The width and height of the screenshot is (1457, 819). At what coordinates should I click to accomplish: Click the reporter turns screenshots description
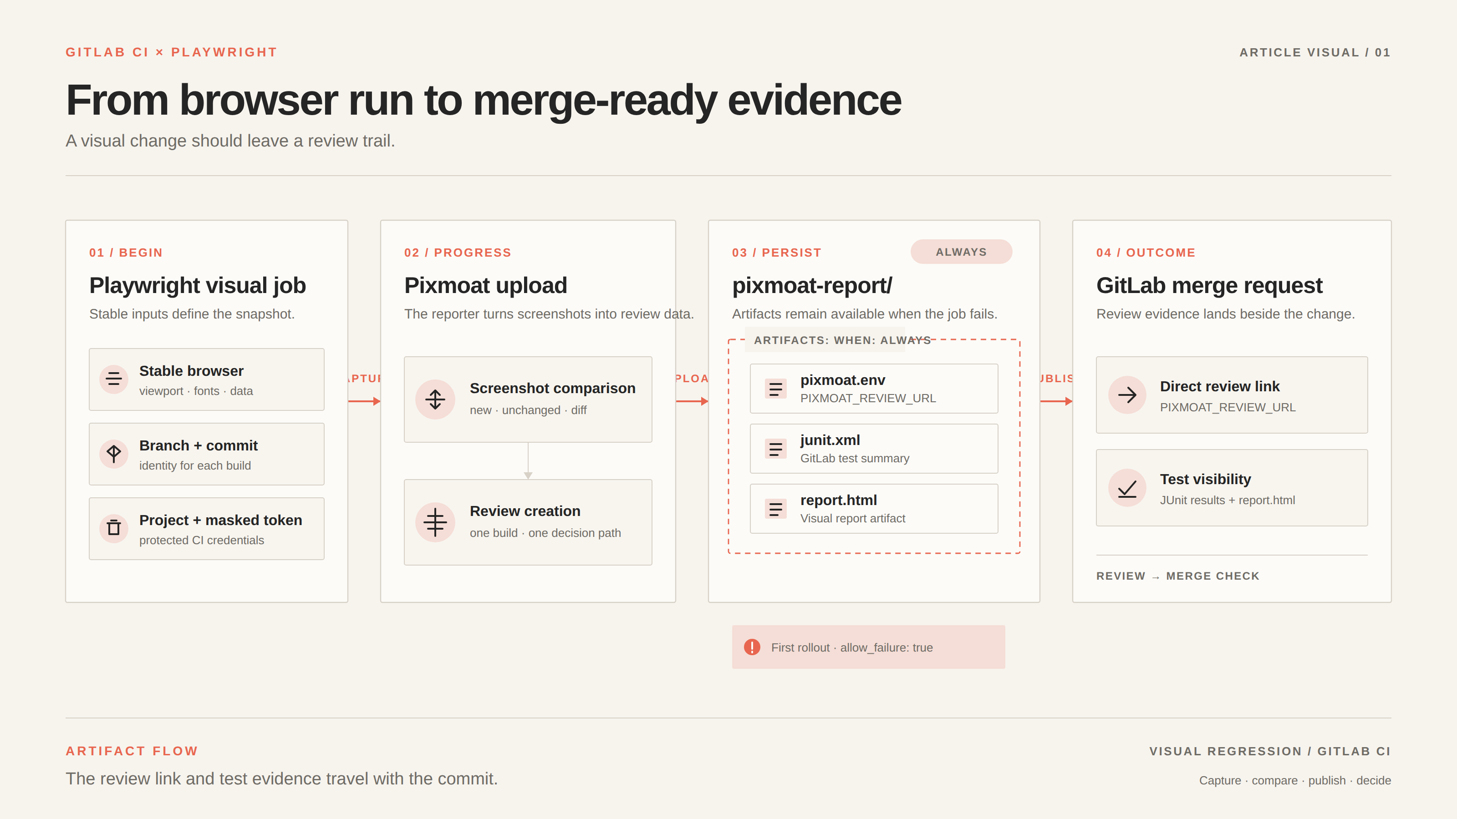pyautogui.click(x=549, y=314)
